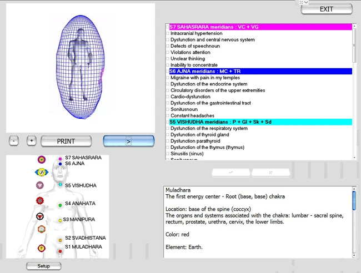Image resolution: width=361 pixels, height=273 pixels.
Task: Click the minus zoom-out button
Action: [14, 141]
